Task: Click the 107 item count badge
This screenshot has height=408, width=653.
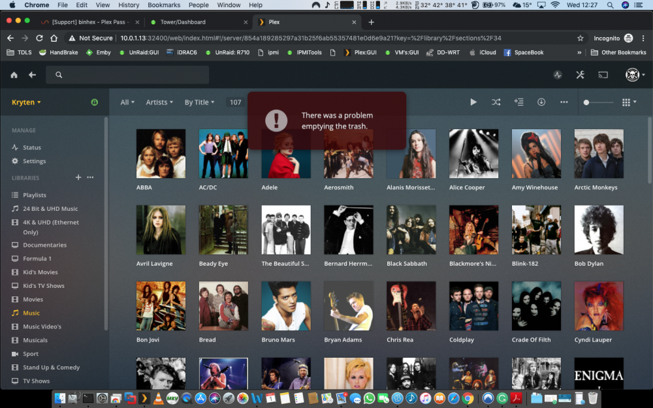Action: (x=235, y=102)
